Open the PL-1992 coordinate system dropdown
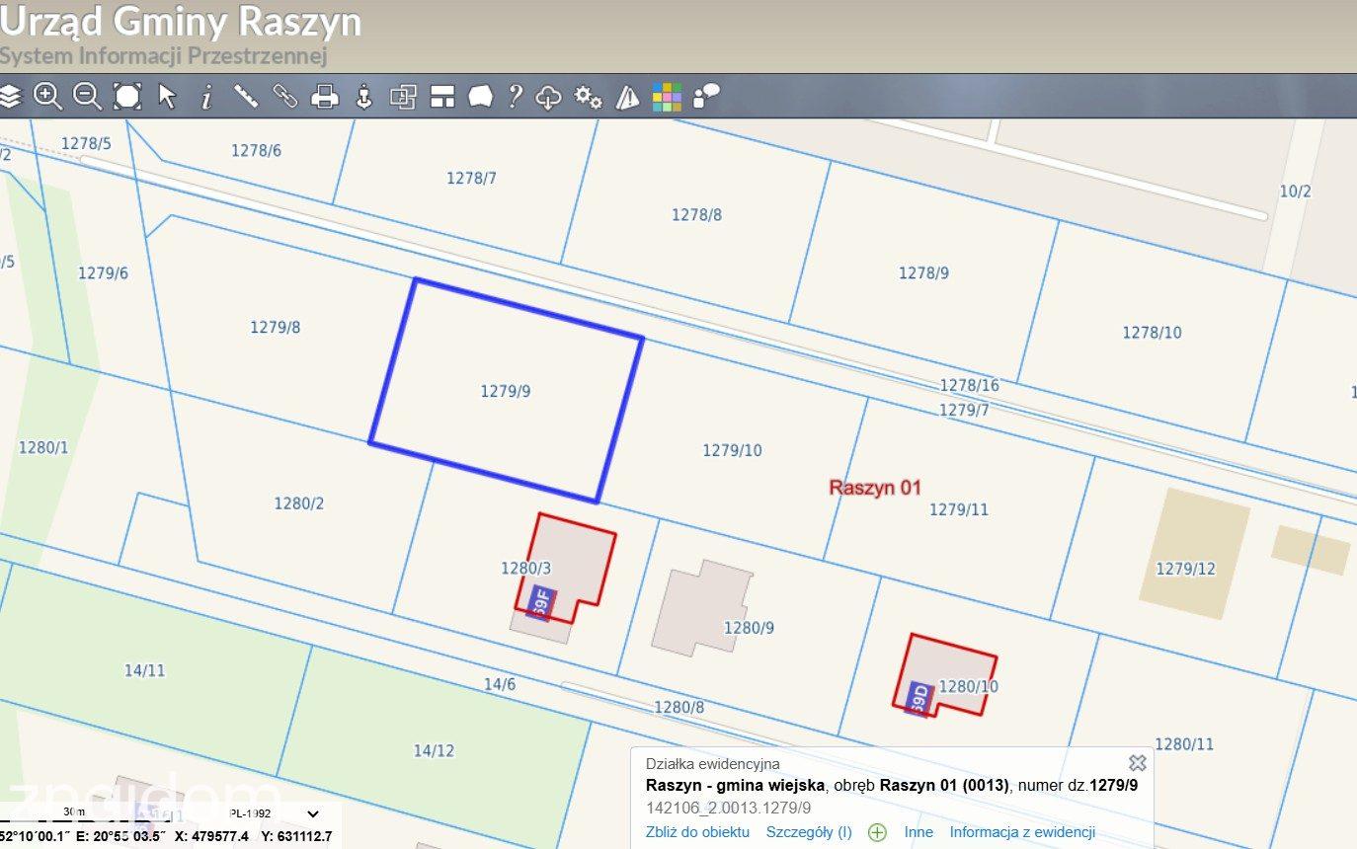Image resolution: width=1357 pixels, height=849 pixels. [275, 813]
